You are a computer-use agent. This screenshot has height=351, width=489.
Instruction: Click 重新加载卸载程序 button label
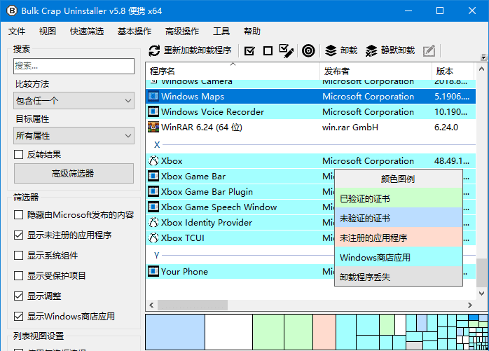pyautogui.click(x=198, y=50)
